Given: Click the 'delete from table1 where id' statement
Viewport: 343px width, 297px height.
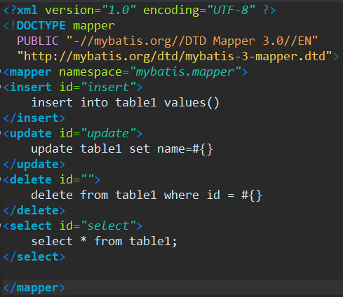Looking at the screenshot, I should (x=126, y=195).
